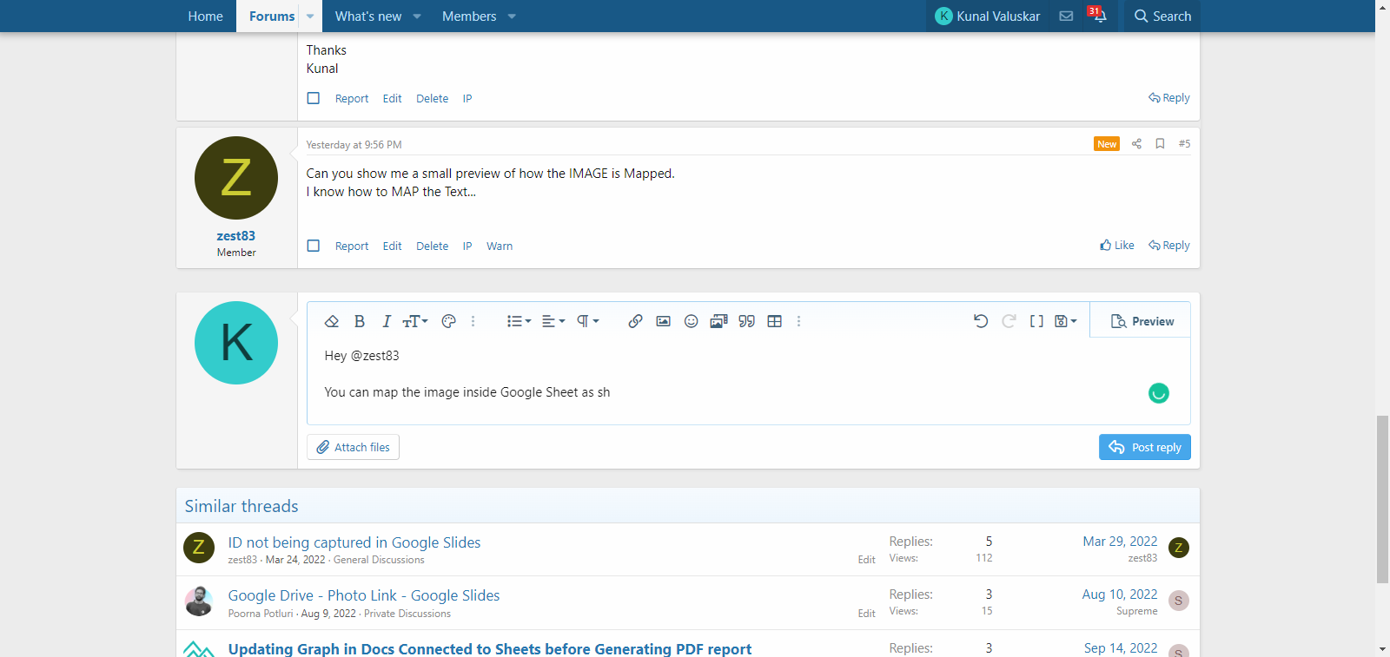Bookmark post #5
The width and height of the screenshot is (1390, 657).
(x=1160, y=144)
